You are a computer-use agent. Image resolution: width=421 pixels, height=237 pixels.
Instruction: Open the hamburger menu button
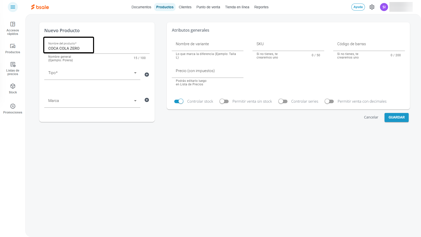(13, 7)
